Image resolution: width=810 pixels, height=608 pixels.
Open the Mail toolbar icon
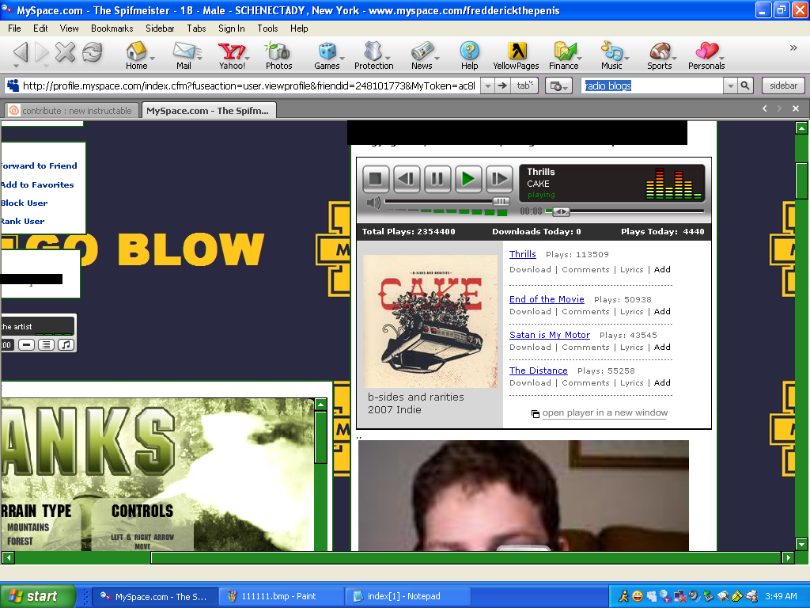[184, 56]
